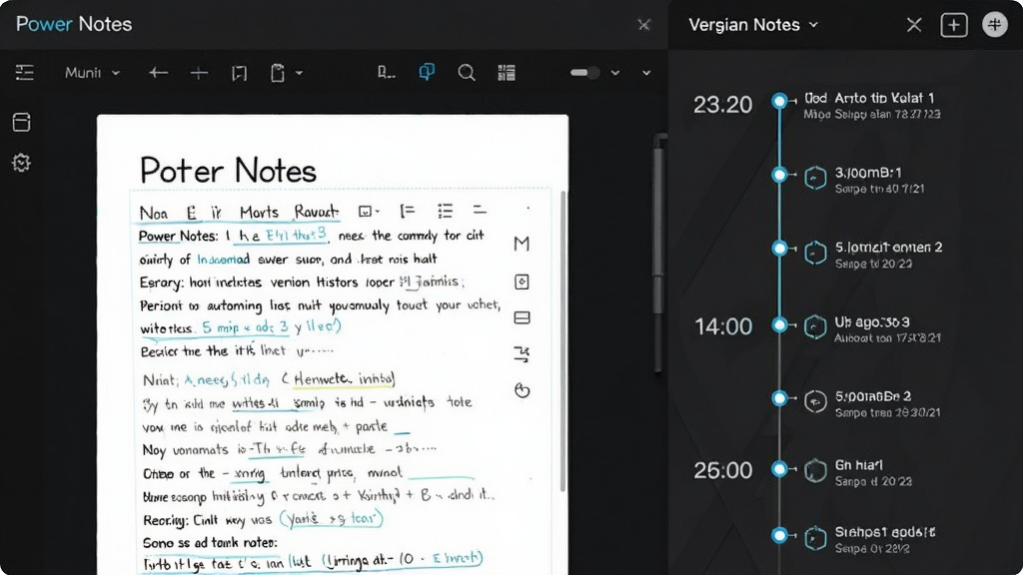Click the clipboard paste icon
Viewport: 1023px width, 575px height.
(x=278, y=72)
